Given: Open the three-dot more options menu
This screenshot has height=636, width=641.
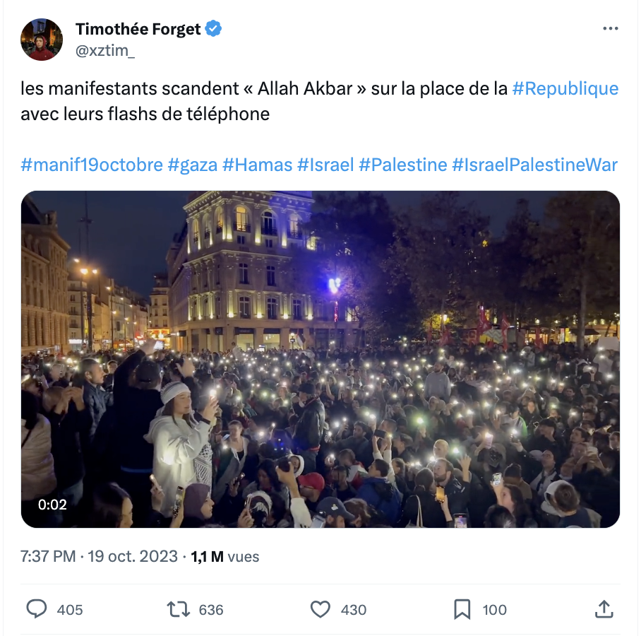Looking at the screenshot, I should (x=611, y=28).
